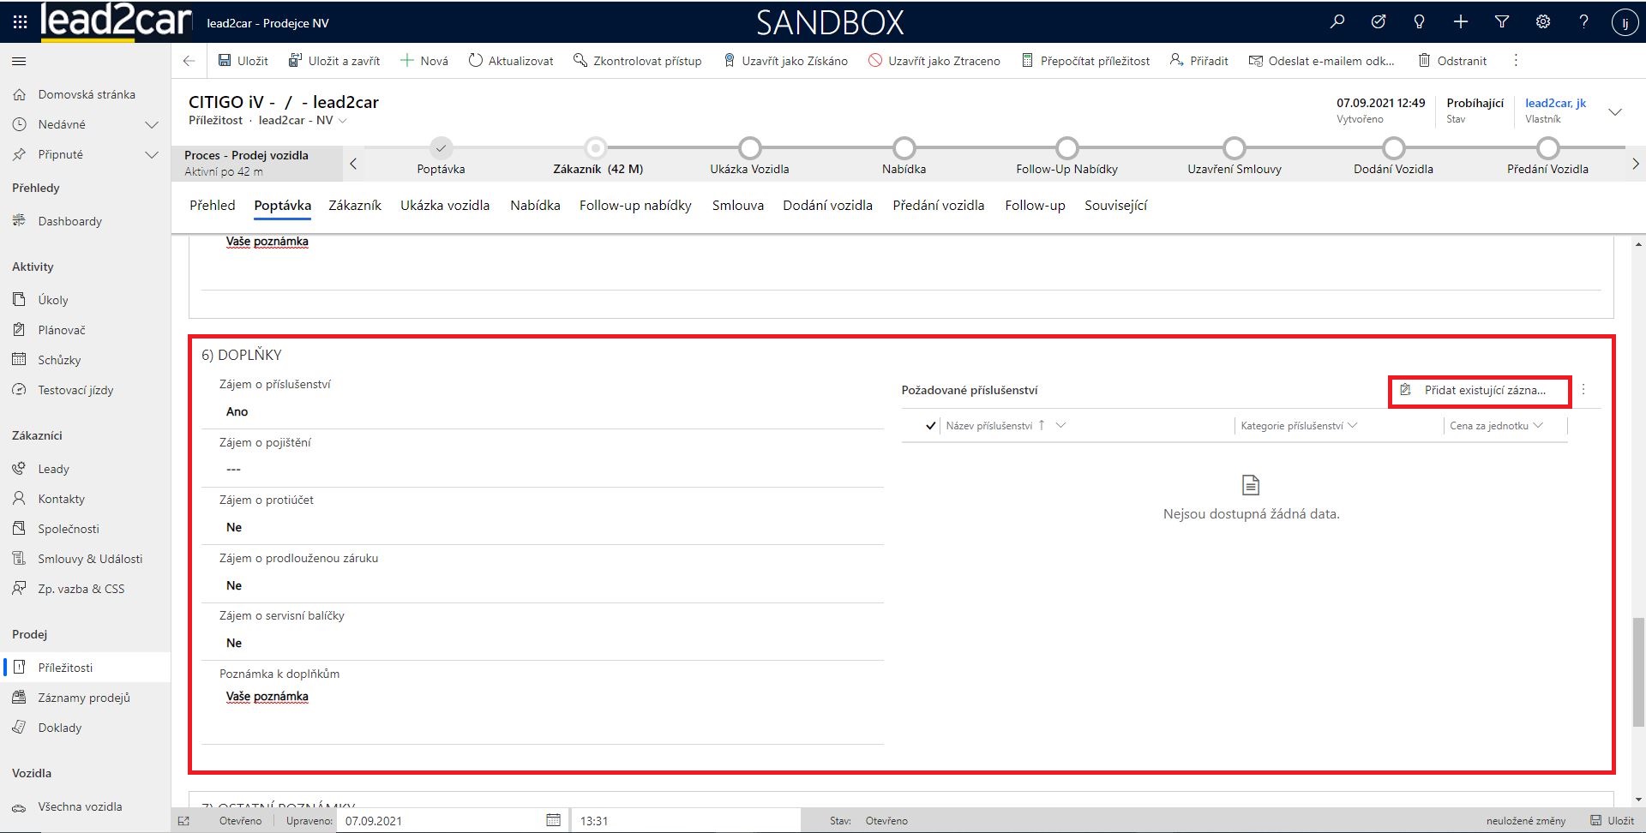Expand the header details chevron near owner
The height and width of the screenshot is (833, 1646).
(1614, 112)
